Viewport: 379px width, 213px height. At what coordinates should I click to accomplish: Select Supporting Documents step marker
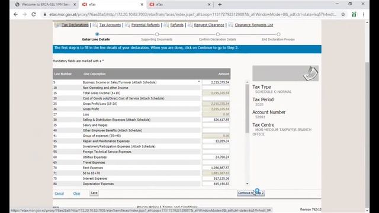pyautogui.click(x=157, y=34)
